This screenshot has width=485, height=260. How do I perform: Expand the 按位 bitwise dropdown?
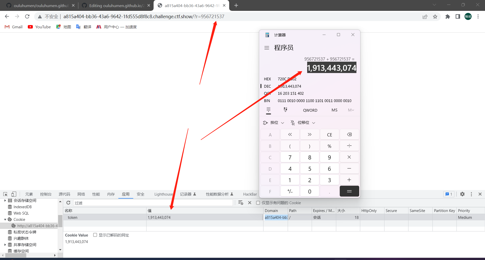pos(274,123)
